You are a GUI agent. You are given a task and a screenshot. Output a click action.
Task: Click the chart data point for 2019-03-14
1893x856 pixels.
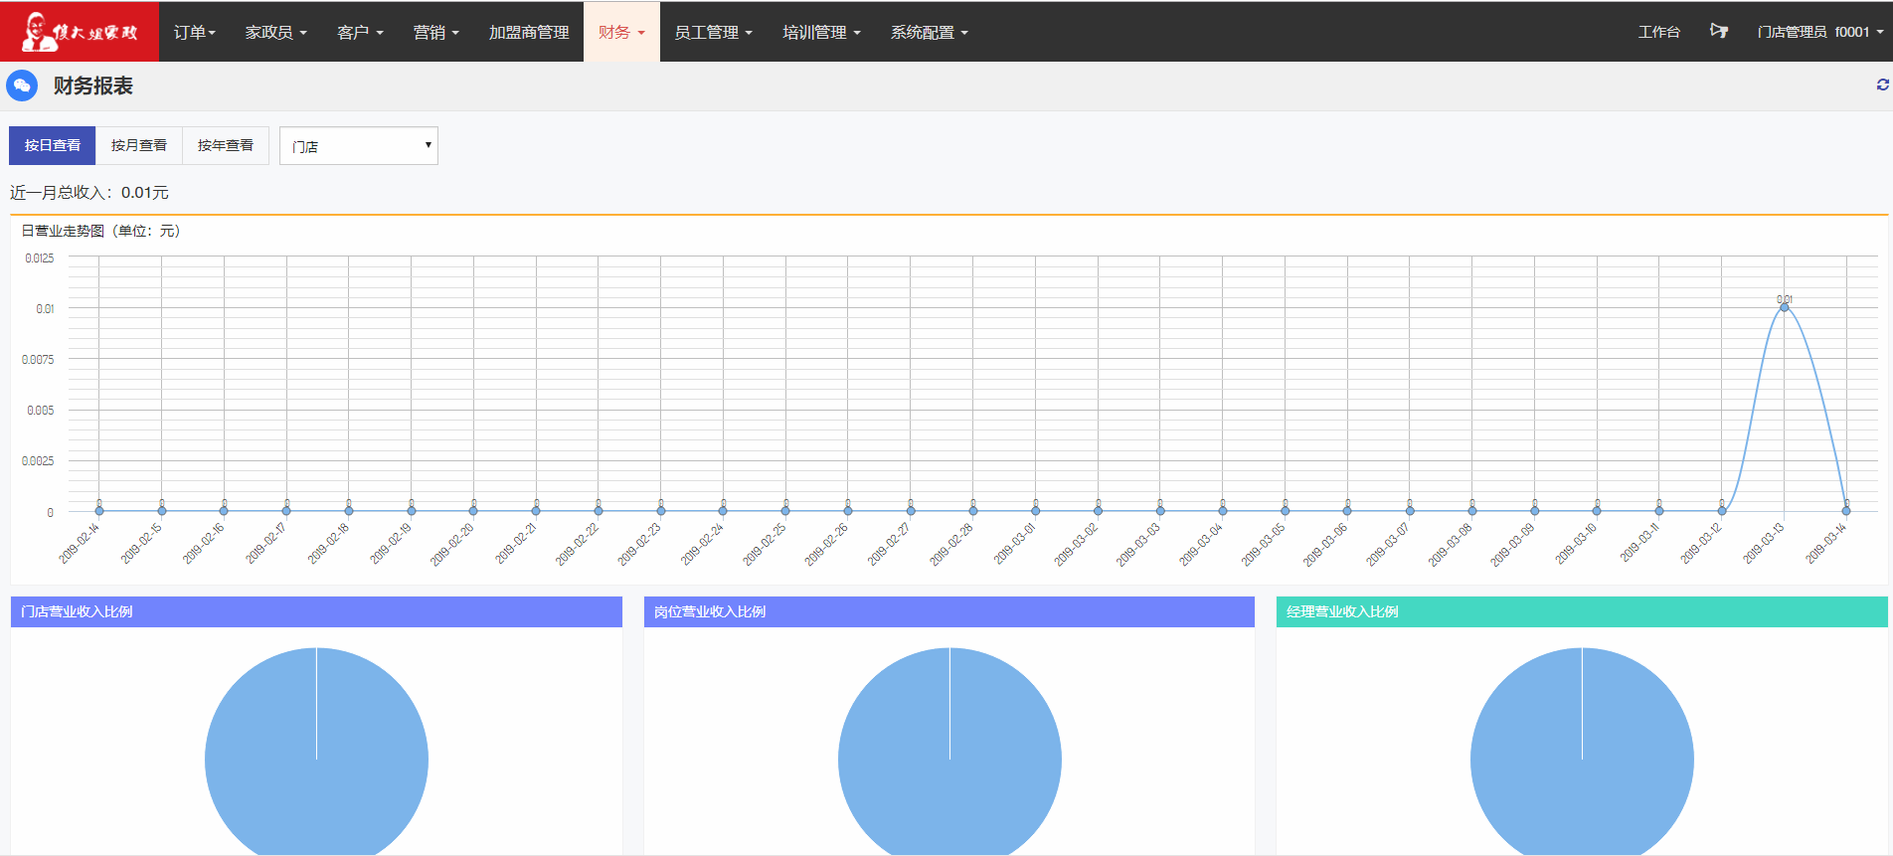pos(1846,511)
